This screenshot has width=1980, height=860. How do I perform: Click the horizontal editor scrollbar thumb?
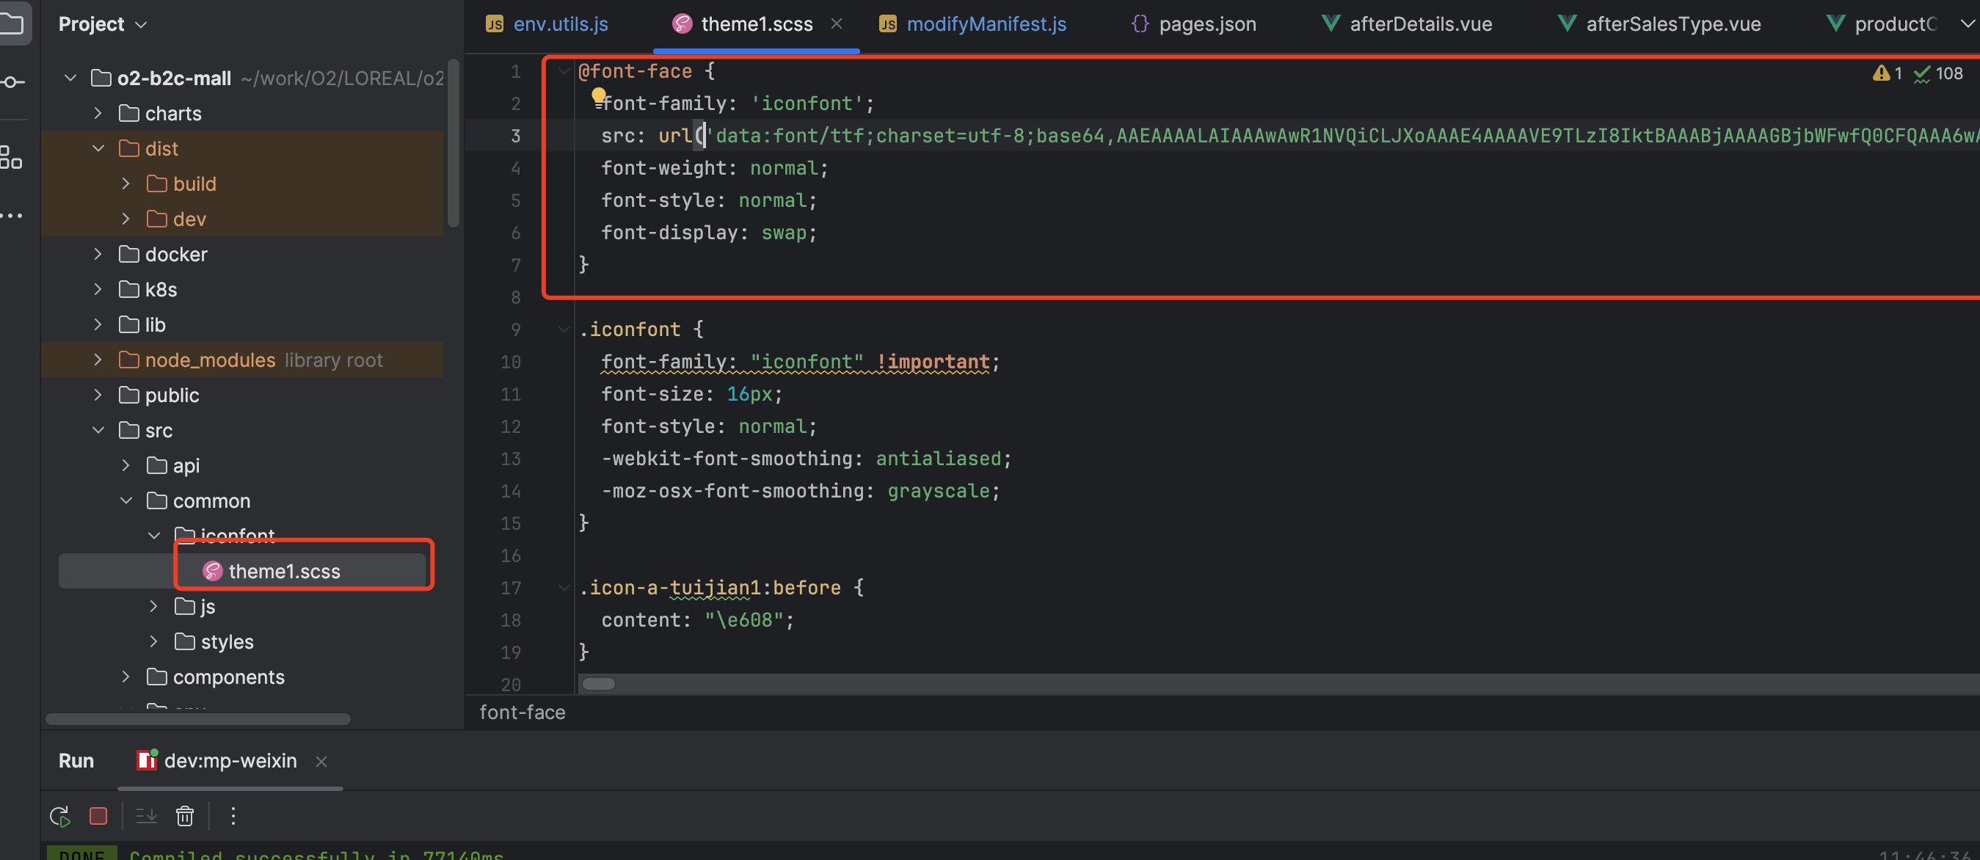pos(599,684)
